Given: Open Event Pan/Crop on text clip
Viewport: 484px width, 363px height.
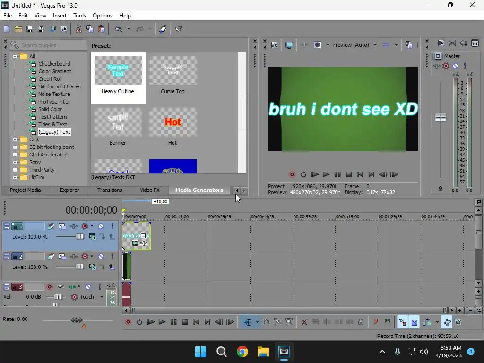Looking at the screenshot, I should pyautogui.click(x=144, y=235).
